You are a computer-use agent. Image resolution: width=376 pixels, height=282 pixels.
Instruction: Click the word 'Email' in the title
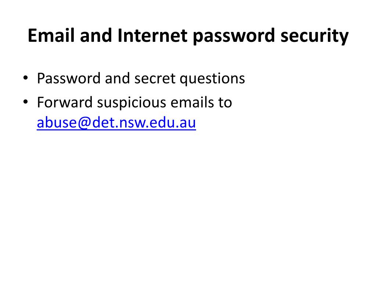point(51,35)
